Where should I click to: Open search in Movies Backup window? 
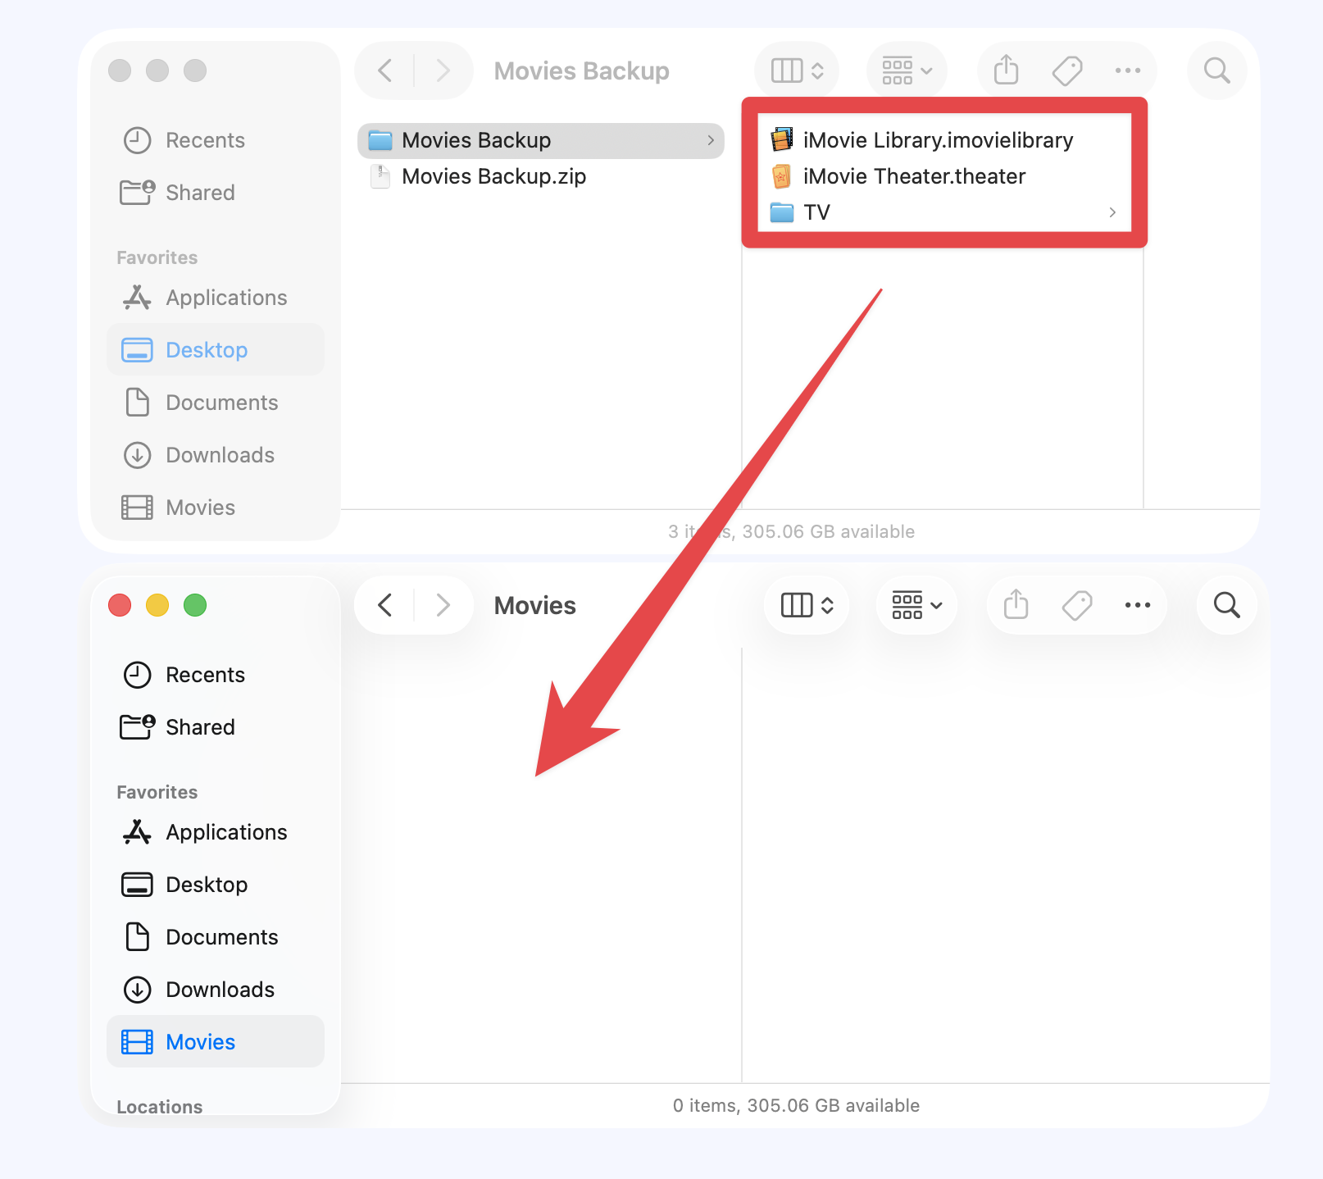pos(1217,71)
